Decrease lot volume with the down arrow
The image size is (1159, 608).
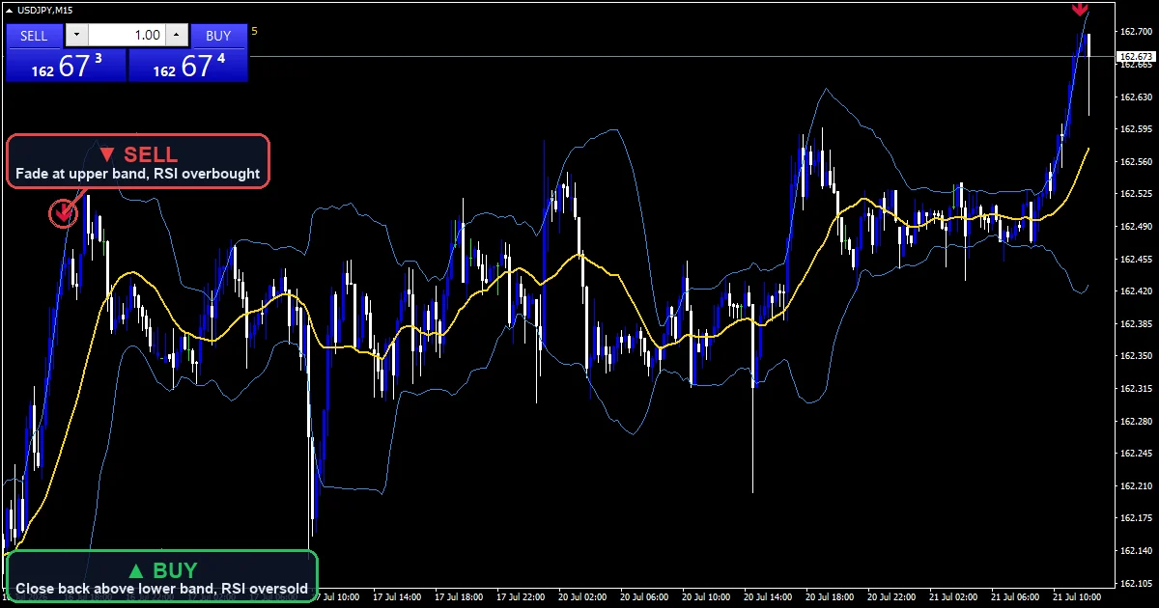[x=77, y=36]
